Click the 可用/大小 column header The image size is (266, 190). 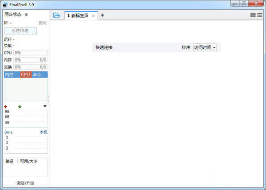(x=29, y=161)
